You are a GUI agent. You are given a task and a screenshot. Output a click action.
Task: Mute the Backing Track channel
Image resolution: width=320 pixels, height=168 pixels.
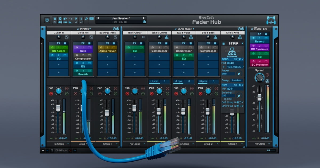coord(115,88)
